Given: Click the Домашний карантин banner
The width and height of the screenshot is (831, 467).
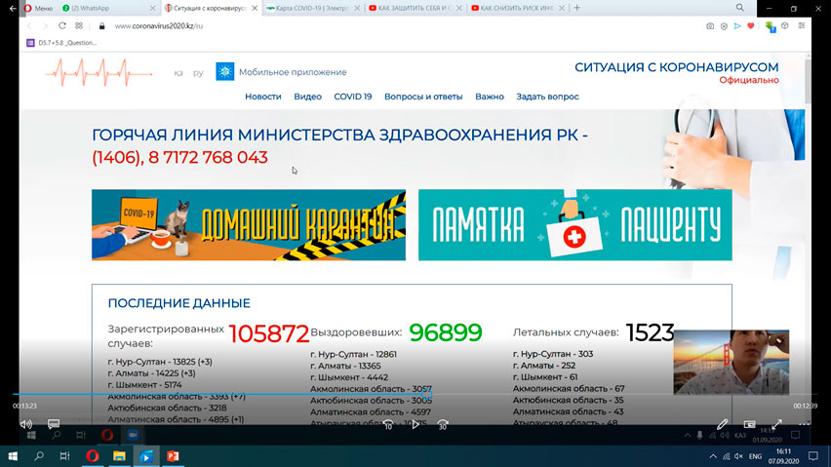Looking at the screenshot, I should tap(249, 225).
